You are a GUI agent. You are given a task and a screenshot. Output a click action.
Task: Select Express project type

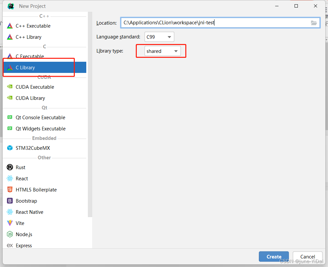pyautogui.click(x=44, y=245)
